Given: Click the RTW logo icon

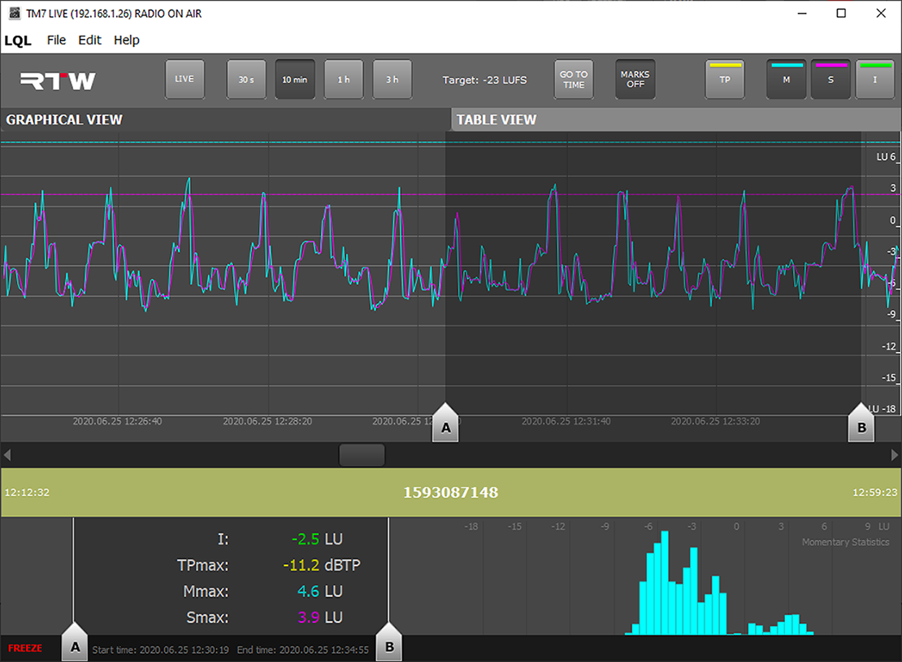Looking at the screenshot, I should tap(58, 80).
